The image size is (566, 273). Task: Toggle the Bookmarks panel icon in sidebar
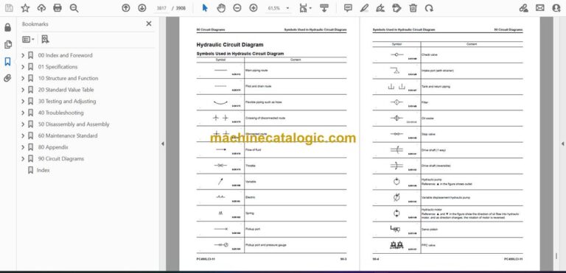click(x=7, y=62)
